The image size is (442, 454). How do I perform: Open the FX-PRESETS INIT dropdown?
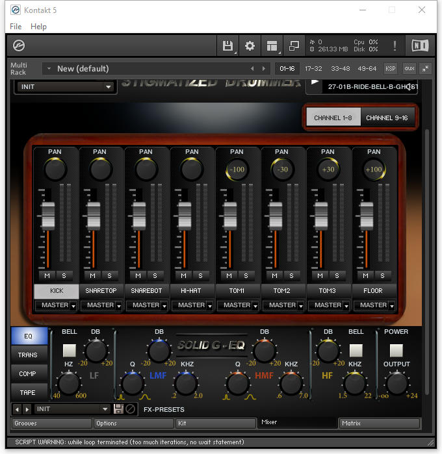(x=71, y=409)
